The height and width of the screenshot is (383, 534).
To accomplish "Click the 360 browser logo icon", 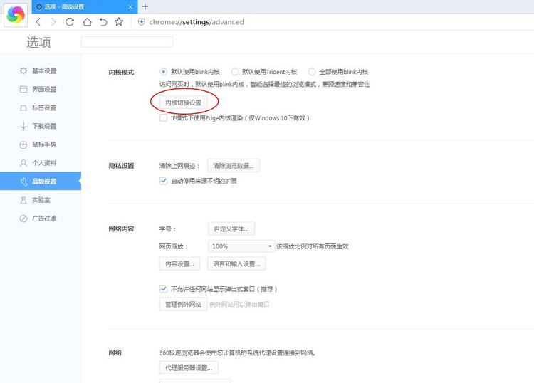I will (x=14, y=14).
